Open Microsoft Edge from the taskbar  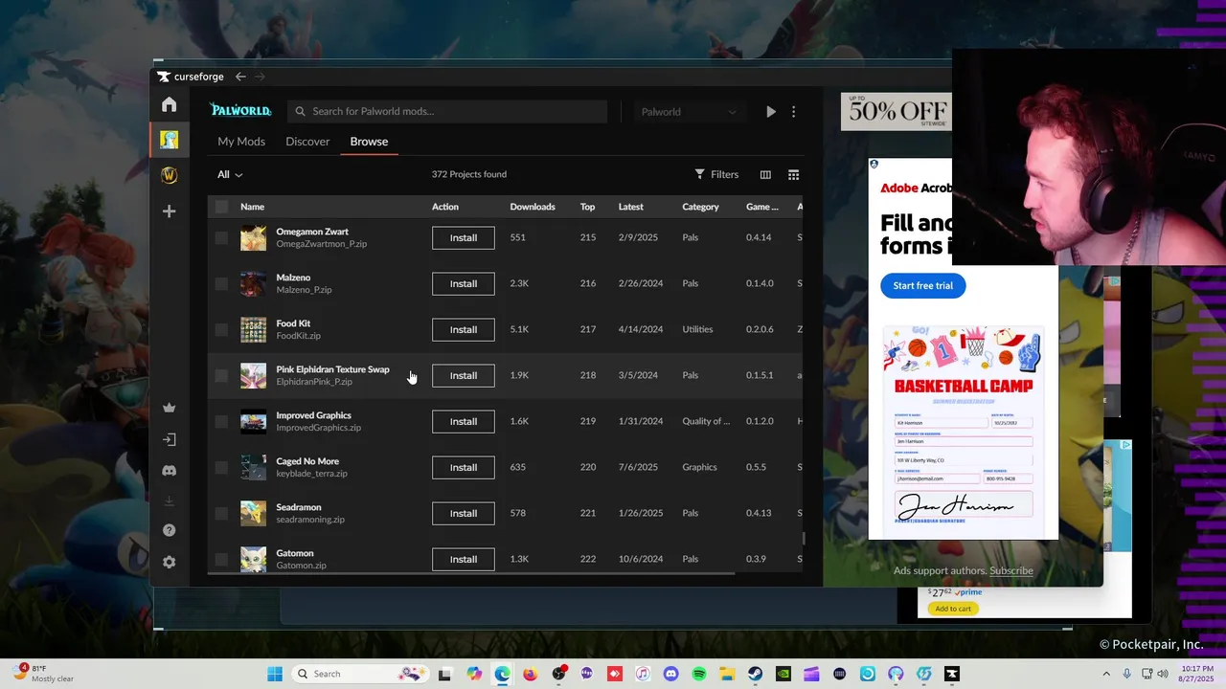502,674
